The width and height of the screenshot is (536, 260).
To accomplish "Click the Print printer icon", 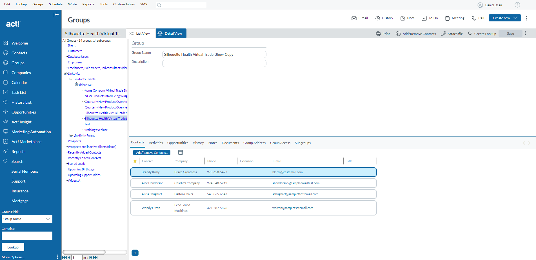I will tap(378, 34).
